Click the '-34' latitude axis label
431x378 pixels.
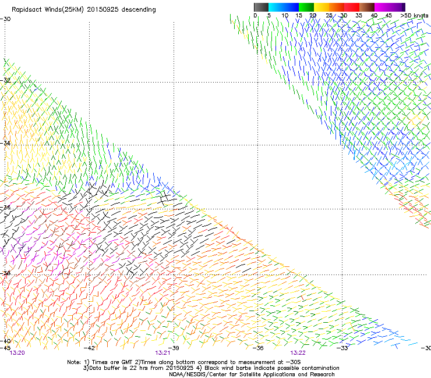pyautogui.click(x=5, y=143)
